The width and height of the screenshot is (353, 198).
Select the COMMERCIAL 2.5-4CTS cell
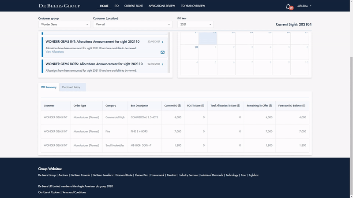tap(144, 117)
